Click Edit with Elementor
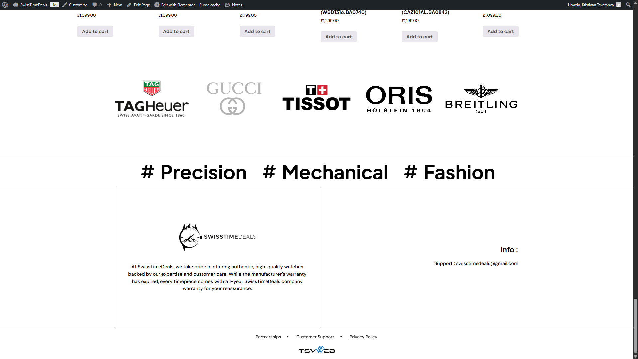The image size is (638, 359). pos(175,5)
